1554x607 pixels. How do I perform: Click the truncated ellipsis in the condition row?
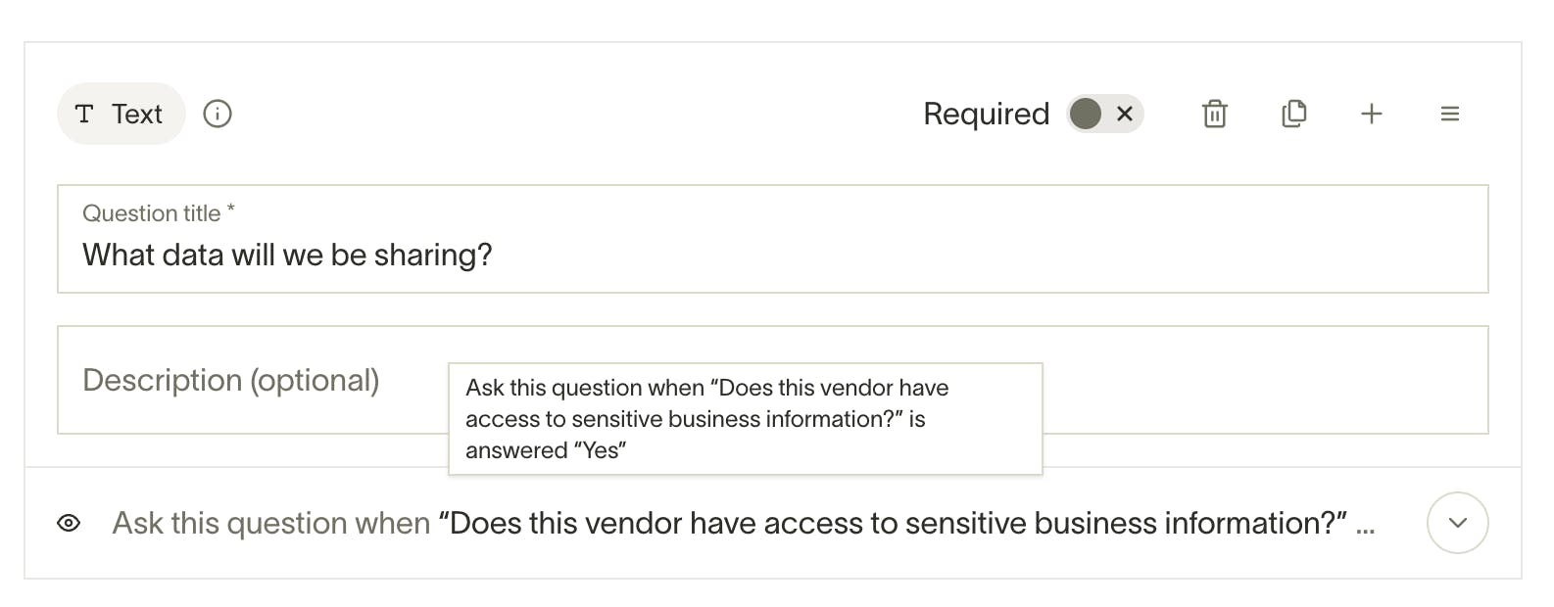(x=1365, y=525)
